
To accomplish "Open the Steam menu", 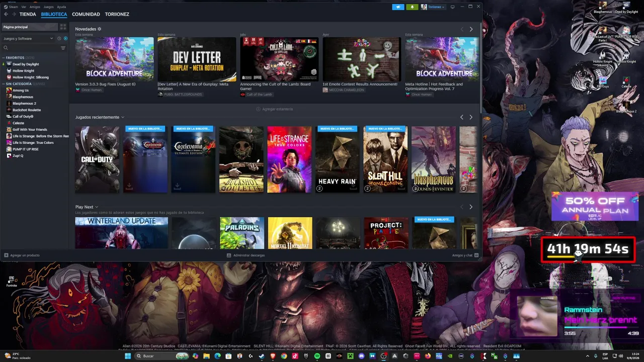I will click(x=11, y=7).
